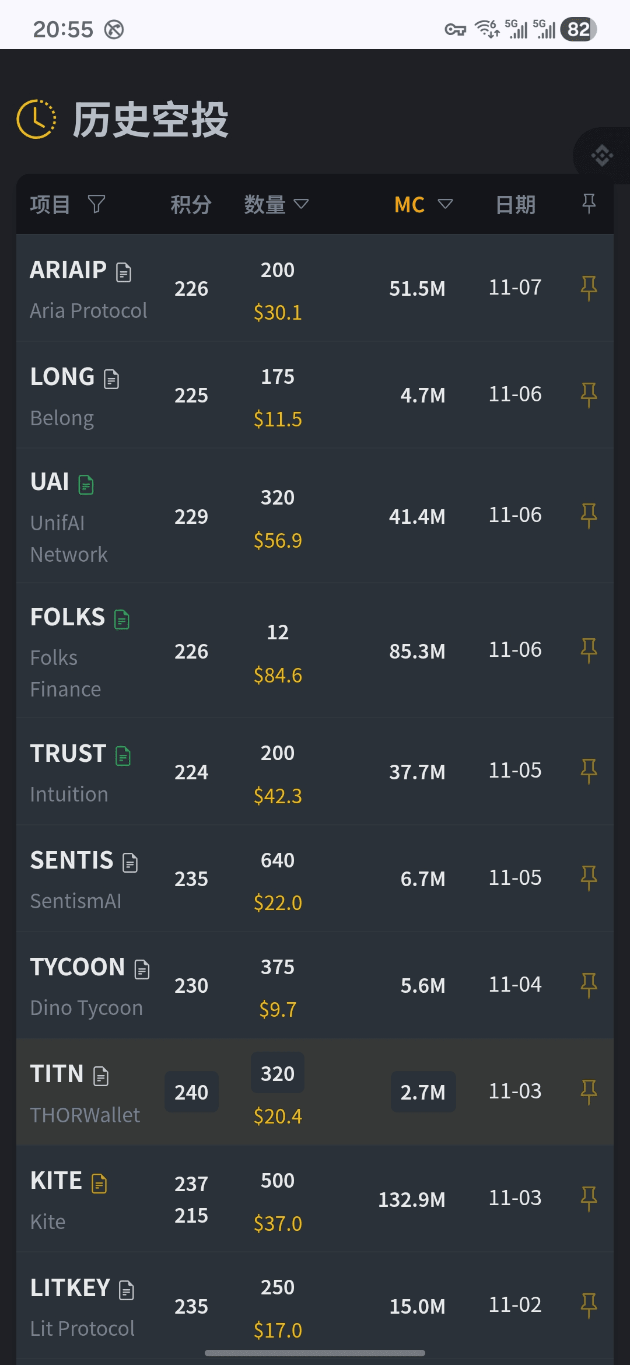The height and width of the screenshot is (1365, 630).
Task: Open the LITKEY Lit Protocol project name
Action: 82,1329
